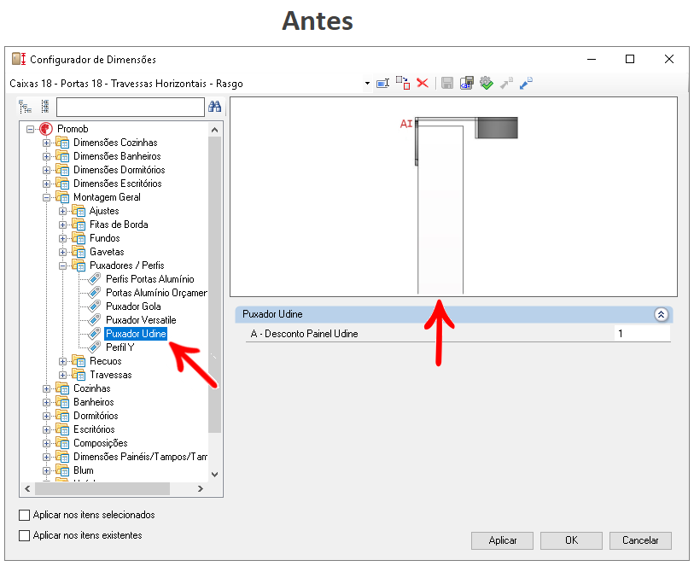
Task: Select the Banheiros tree item
Action: (93, 402)
